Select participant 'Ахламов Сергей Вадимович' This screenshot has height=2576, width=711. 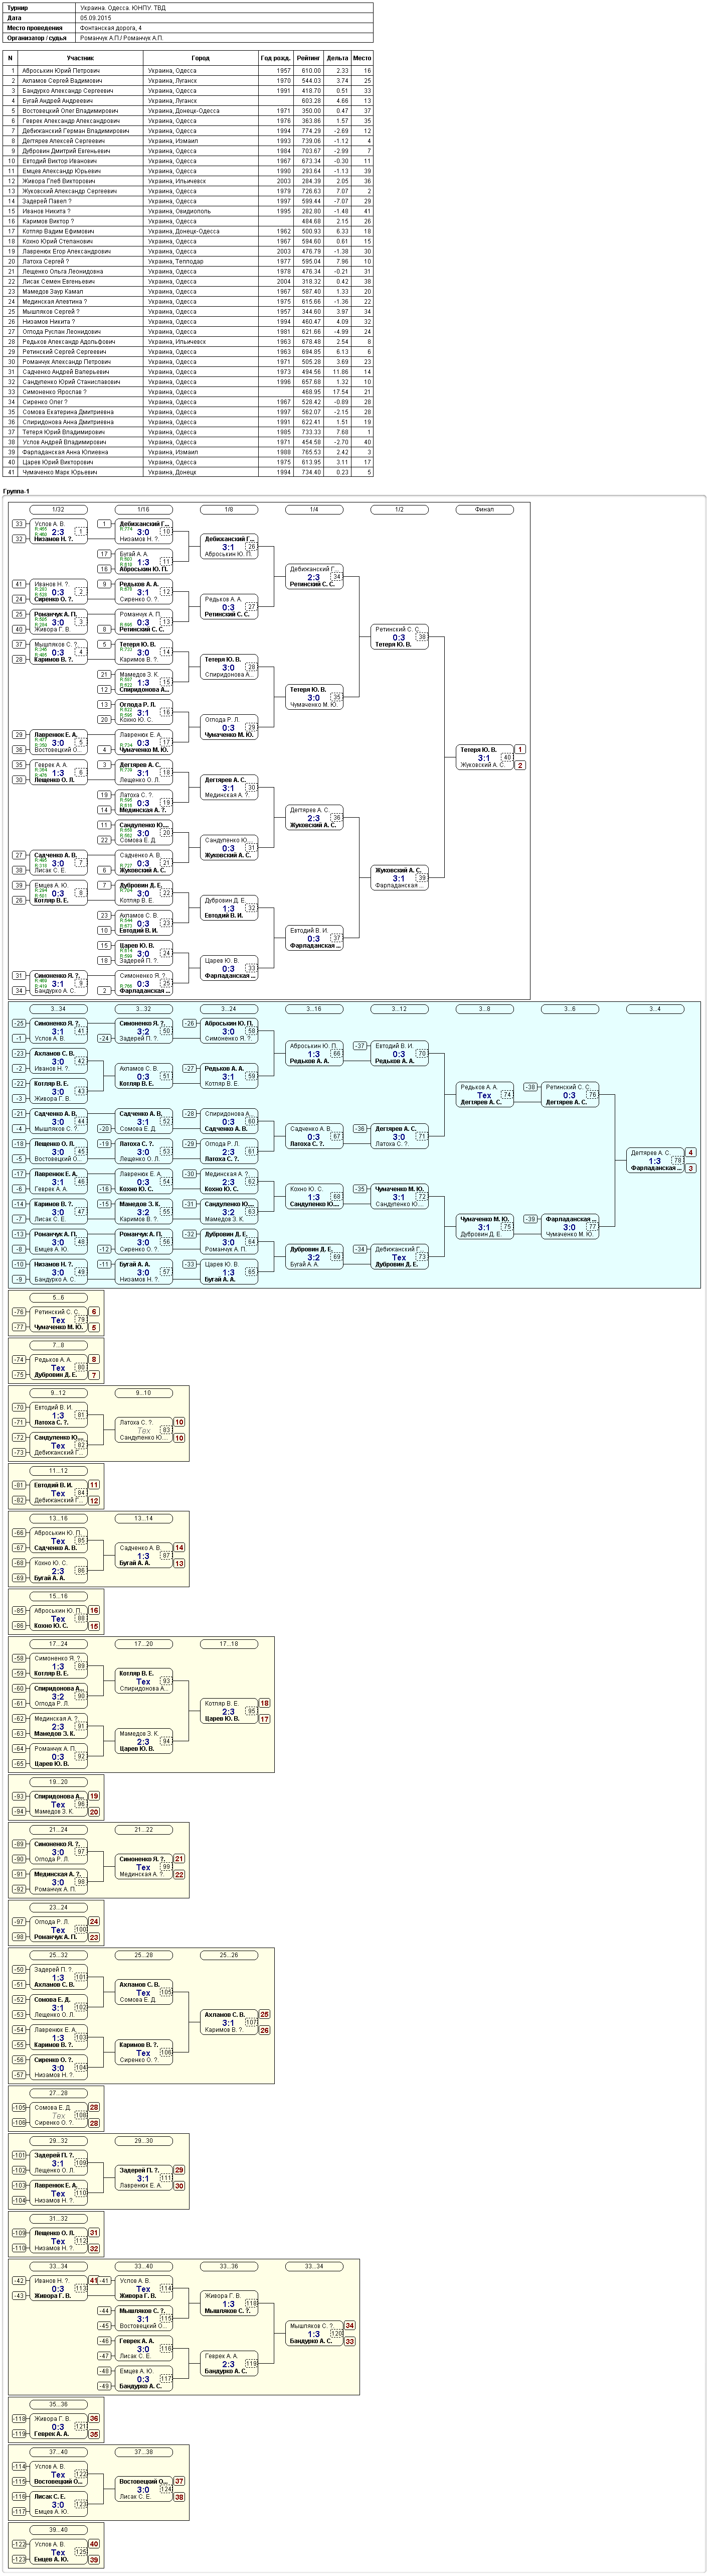coord(62,81)
